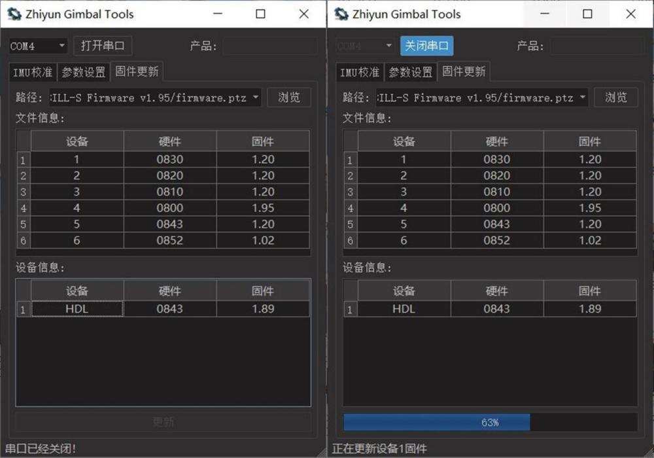Click status text 正在更新设备1固件 in right window
Image resolution: width=654 pixels, height=458 pixels.
click(379, 449)
